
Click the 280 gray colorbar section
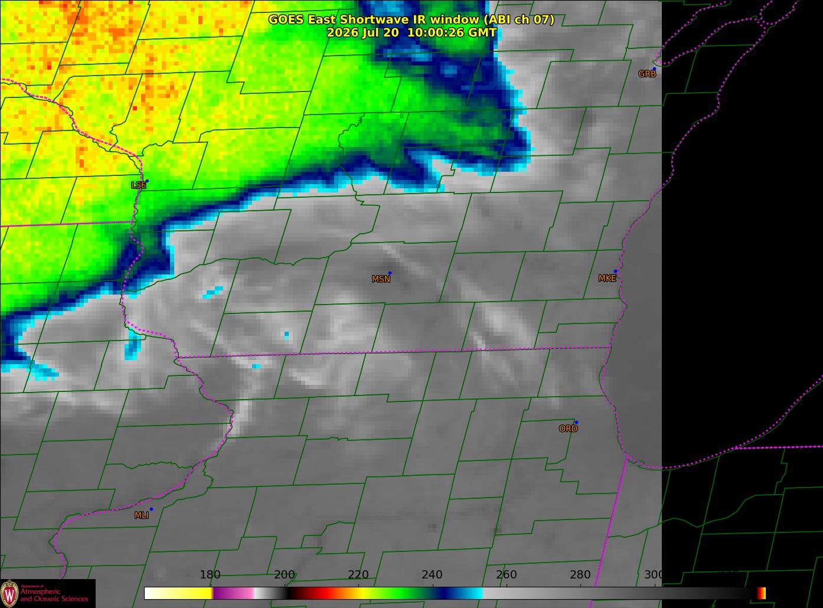(580, 593)
